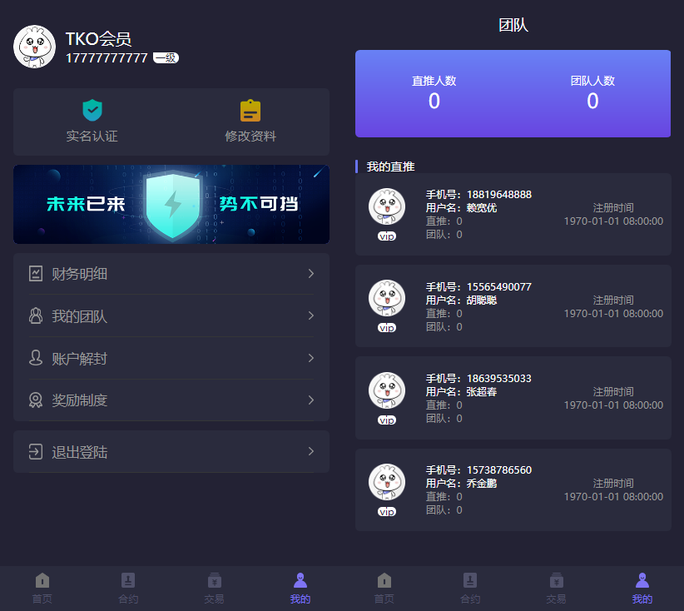Screen dimensions: 684x611
Task: Go to 首页 tab in left navigation
Action: pos(42,588)
